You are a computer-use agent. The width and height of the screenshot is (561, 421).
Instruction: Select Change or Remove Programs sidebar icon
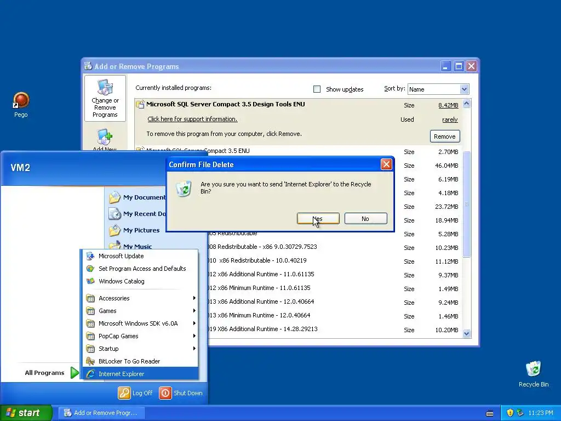point(105,99)
